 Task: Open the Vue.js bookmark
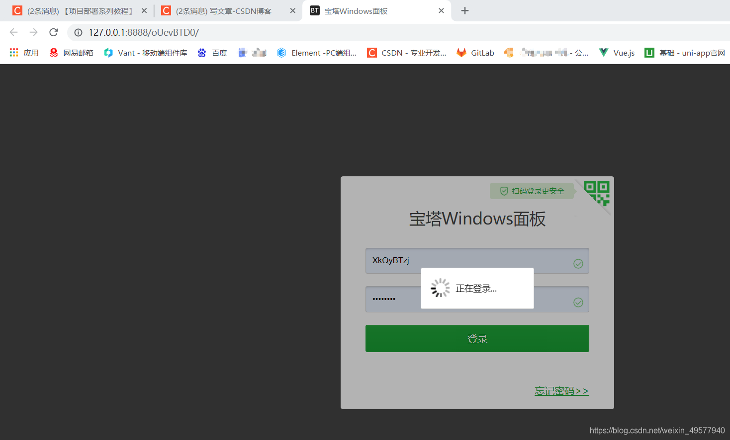(617, 53)
